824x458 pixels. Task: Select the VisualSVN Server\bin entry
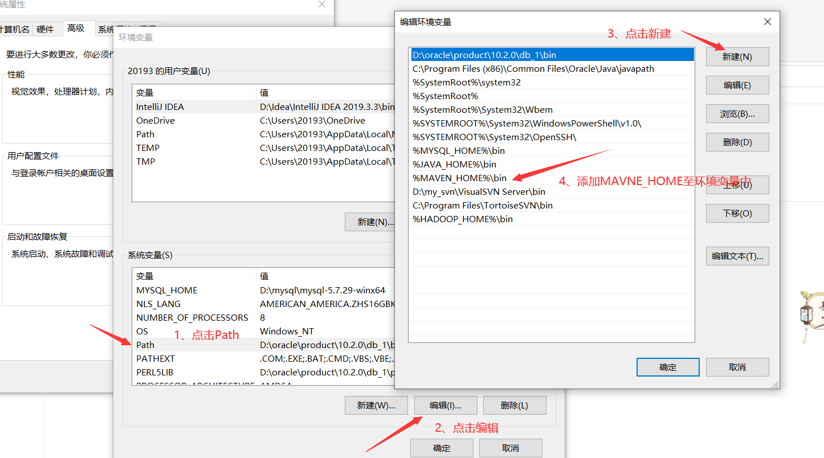[552, 192]
